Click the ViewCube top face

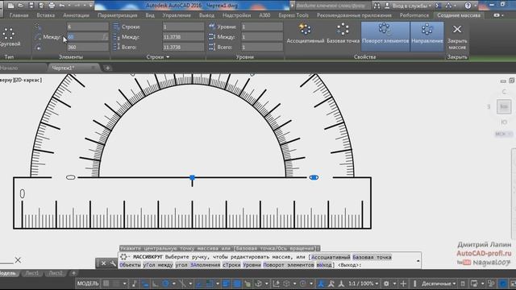tap(504, 106)
